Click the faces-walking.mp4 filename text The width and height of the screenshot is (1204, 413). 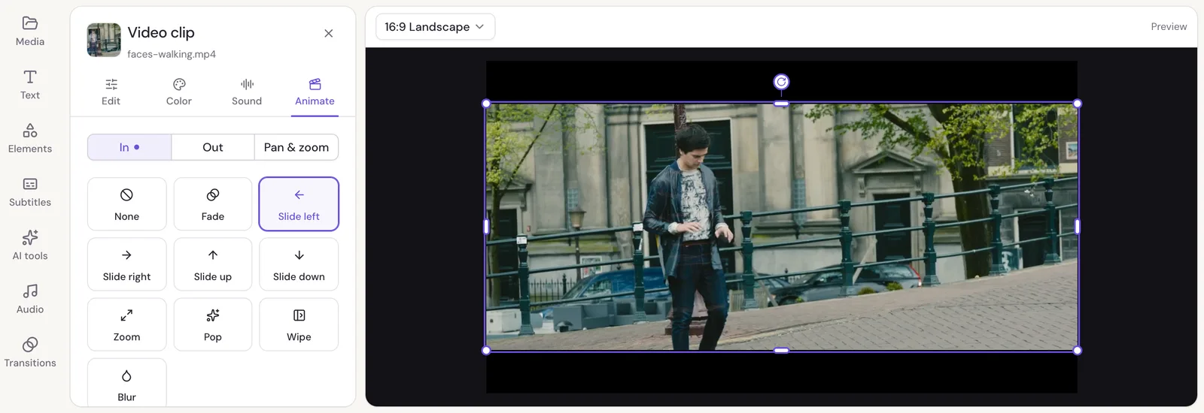pos(172,54)
